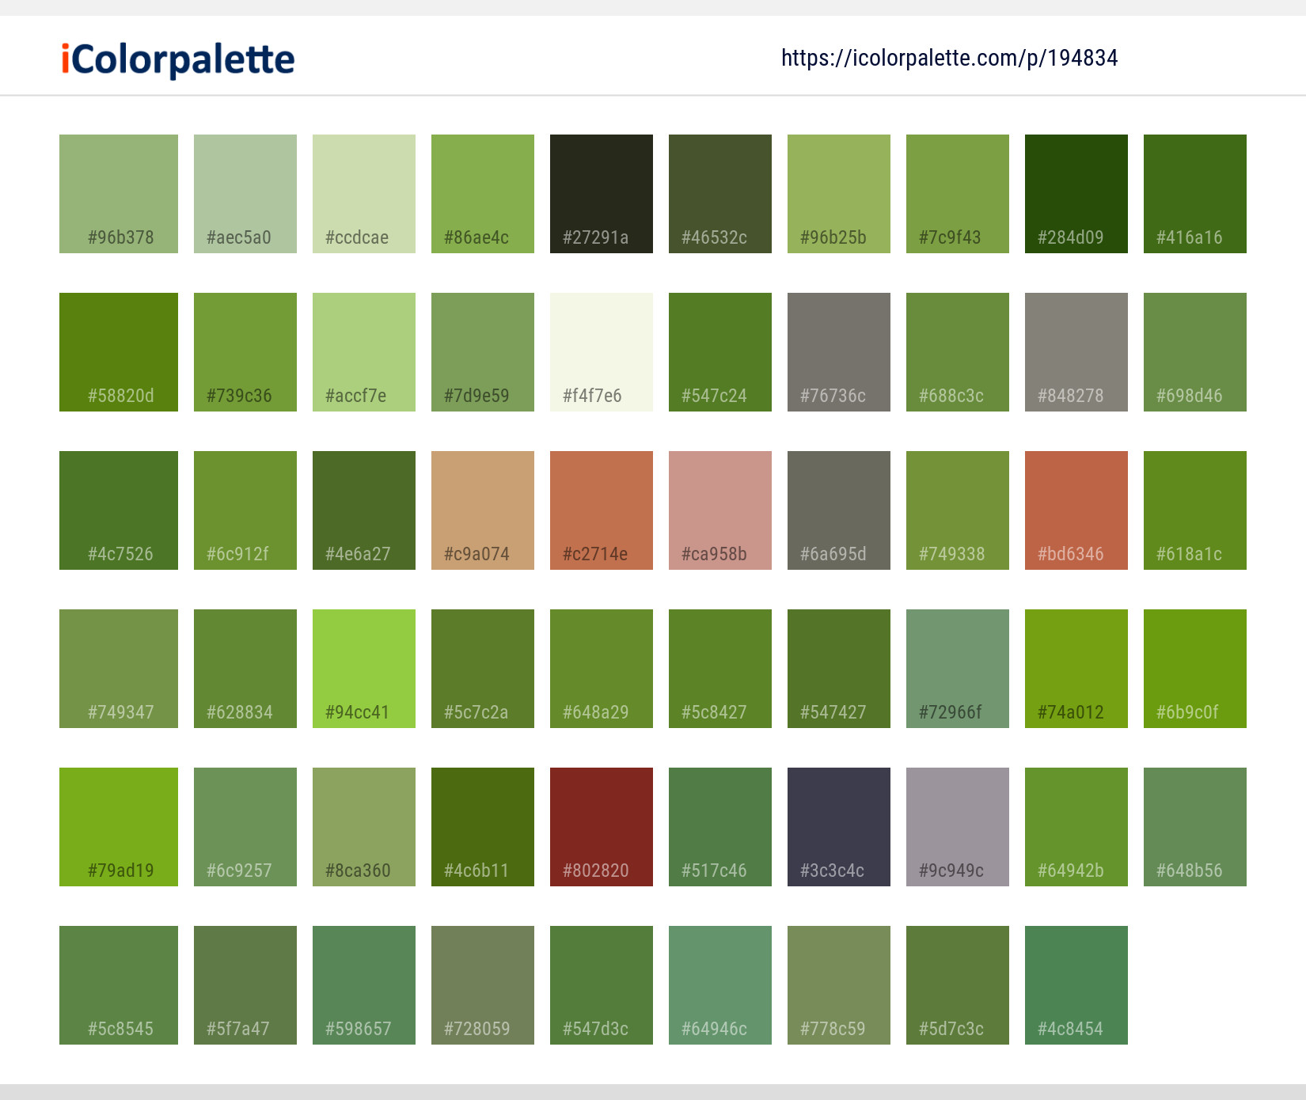Click the tan #c9a074 swatch
Image resolution: width=1306 pixels, height=1100 pixels.
[x=483, y=510]
